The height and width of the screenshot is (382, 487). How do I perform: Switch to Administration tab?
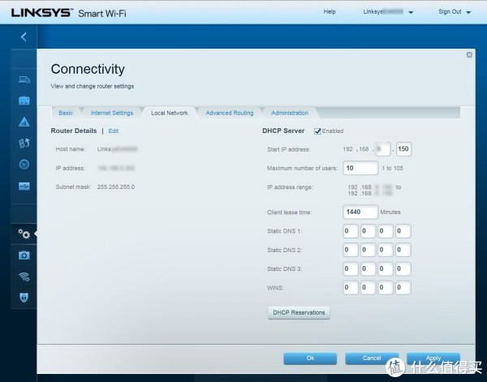click(x=290, y=113)
